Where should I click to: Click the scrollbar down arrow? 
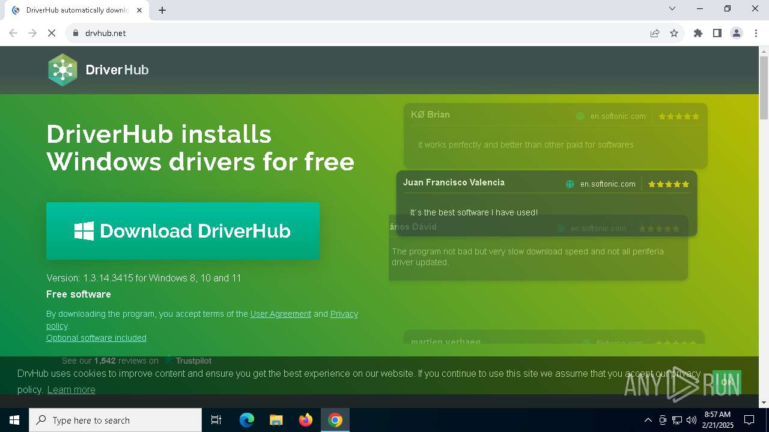point(764,403)
